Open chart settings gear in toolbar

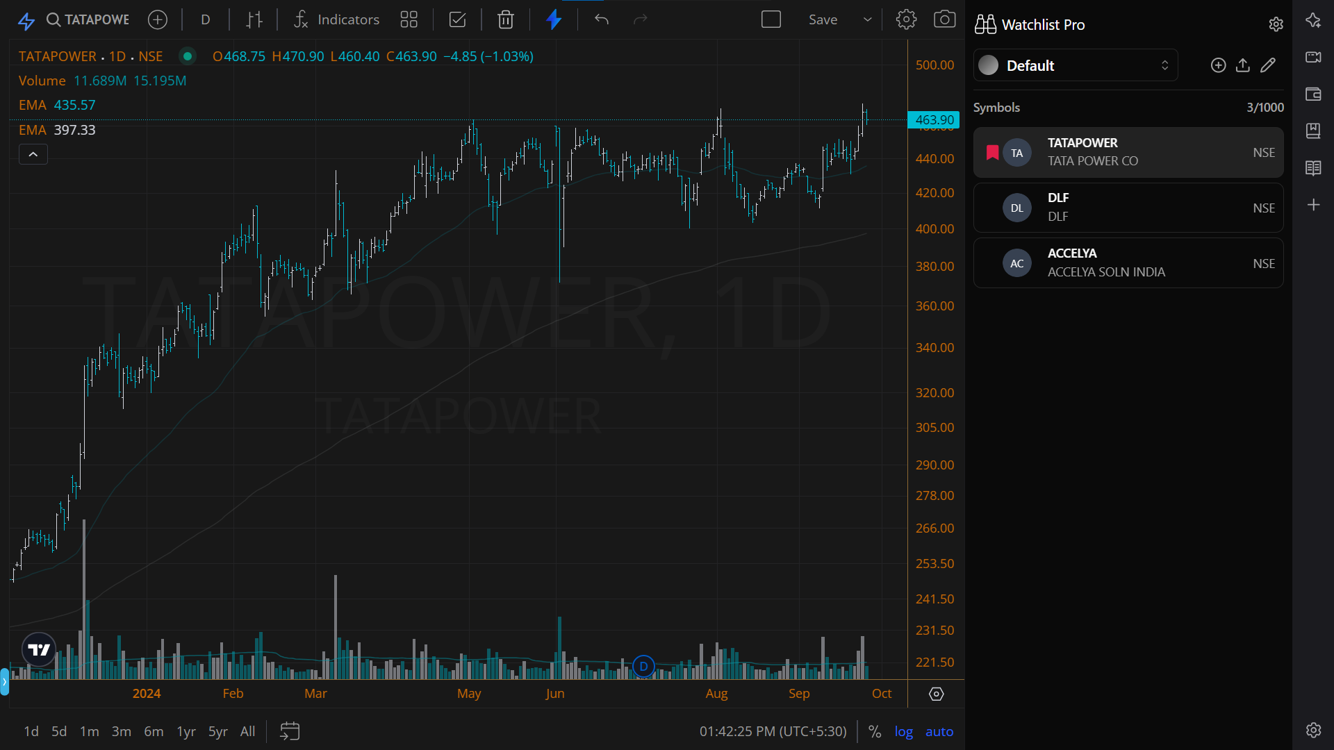[906, 19]
